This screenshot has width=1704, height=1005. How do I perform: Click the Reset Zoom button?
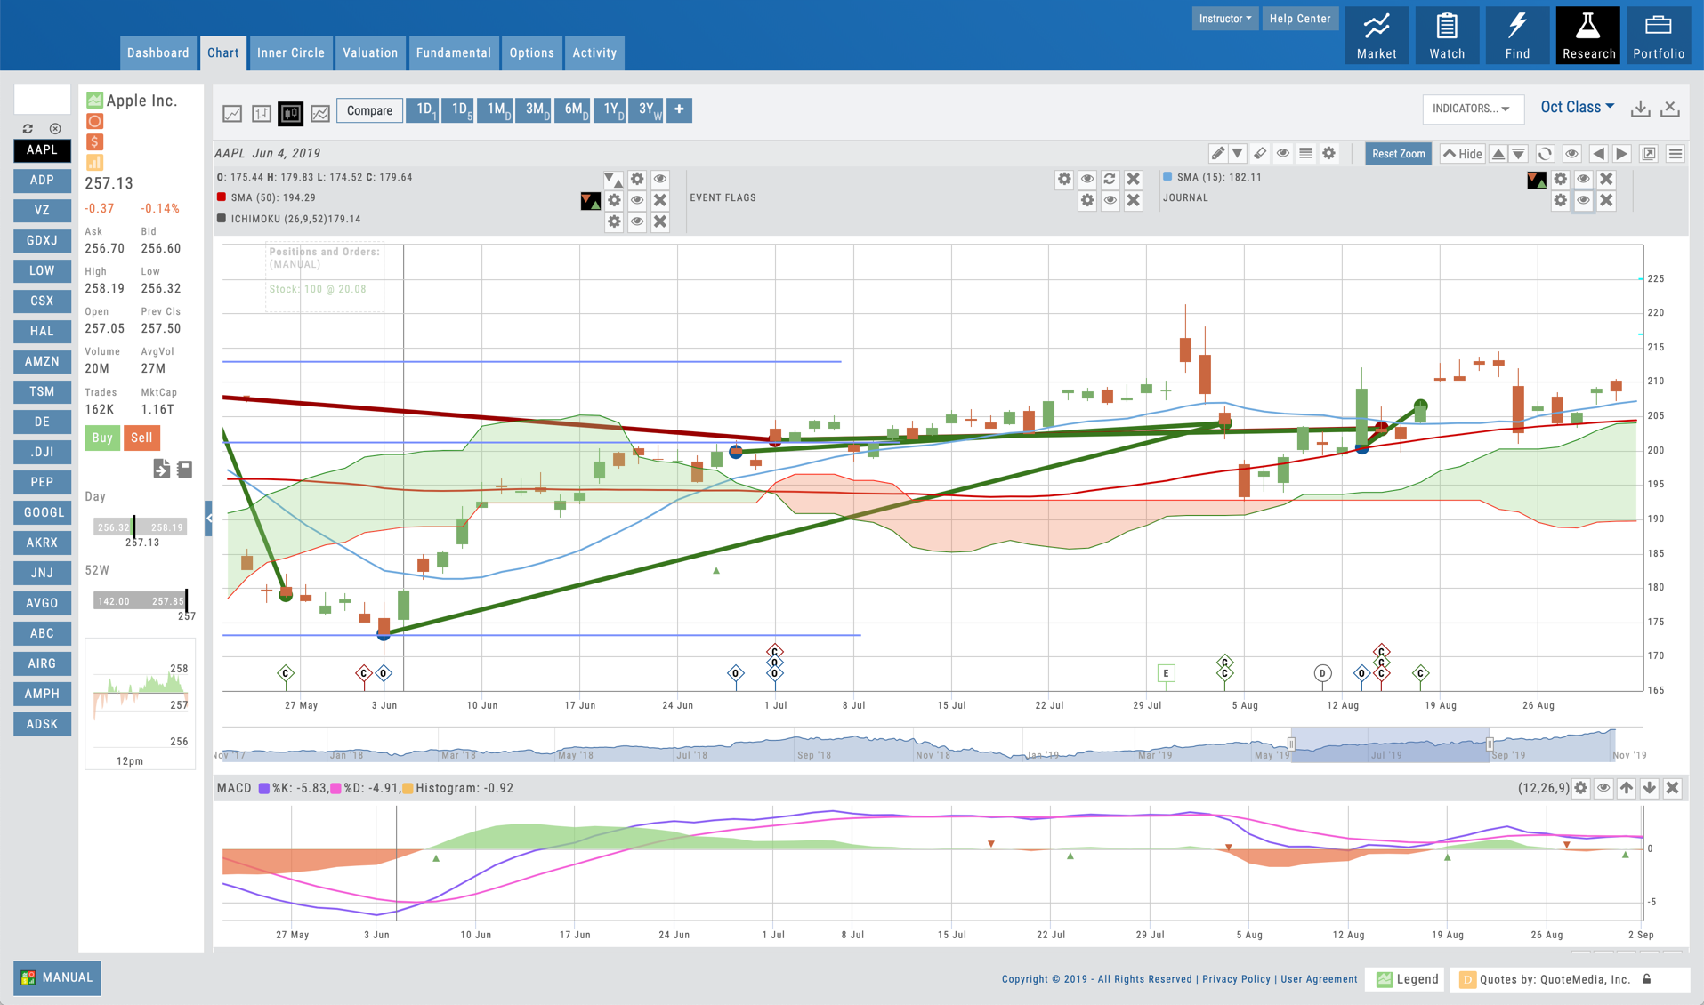click(1398, 153)
